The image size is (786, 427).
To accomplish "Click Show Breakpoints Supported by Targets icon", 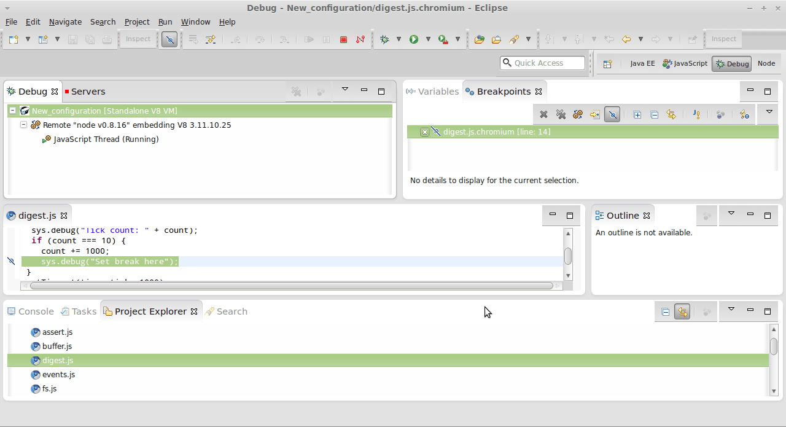I will pyautogui.click(x=578, y=114).
